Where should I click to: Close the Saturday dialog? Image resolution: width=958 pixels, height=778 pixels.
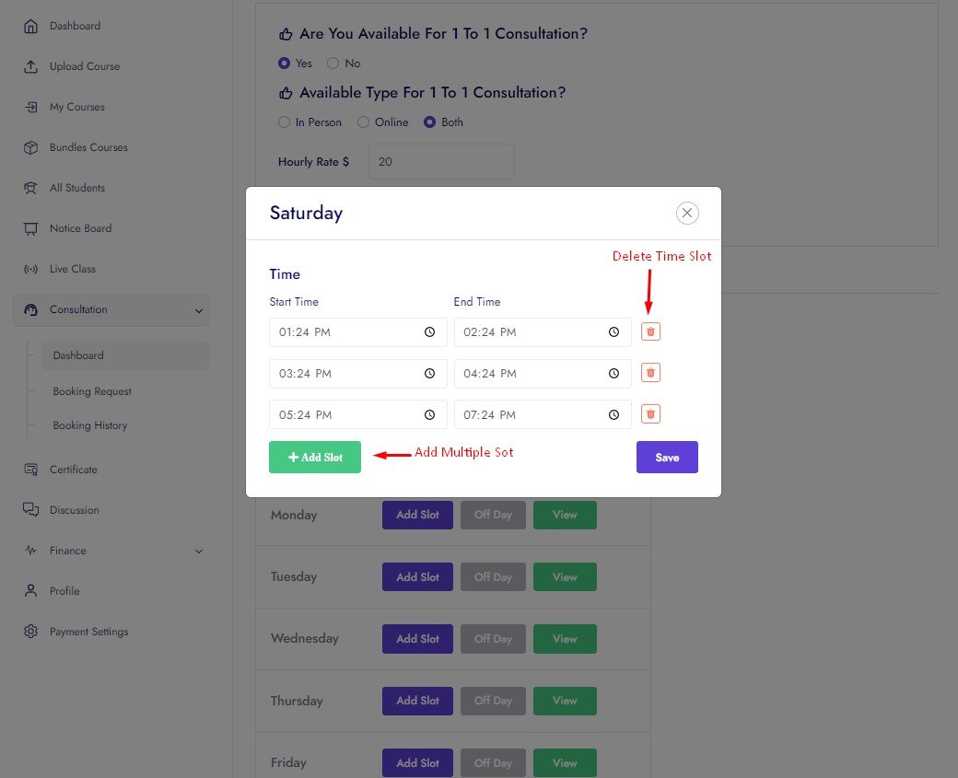687,213
